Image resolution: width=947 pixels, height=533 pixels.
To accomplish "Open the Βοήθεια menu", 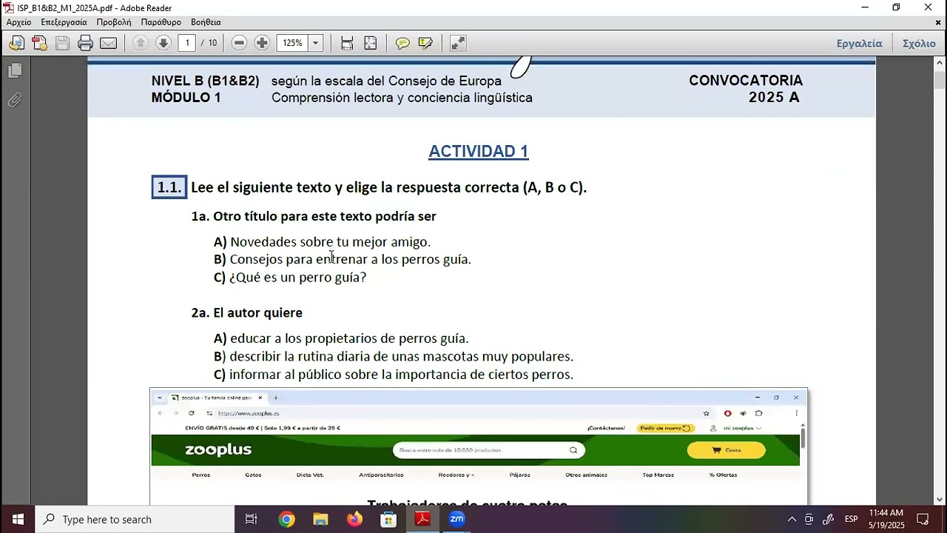I will coord(206,22).
